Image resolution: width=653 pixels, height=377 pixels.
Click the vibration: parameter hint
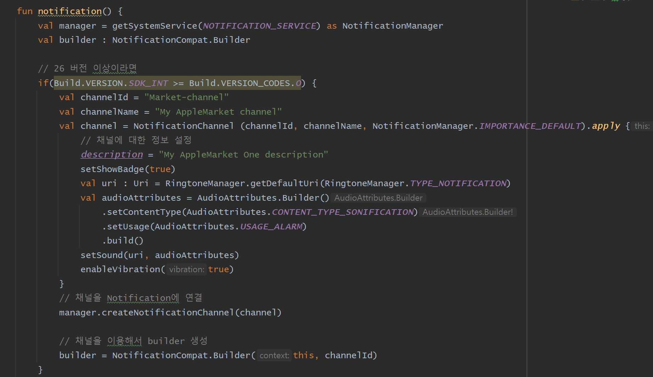click(187, 269)
